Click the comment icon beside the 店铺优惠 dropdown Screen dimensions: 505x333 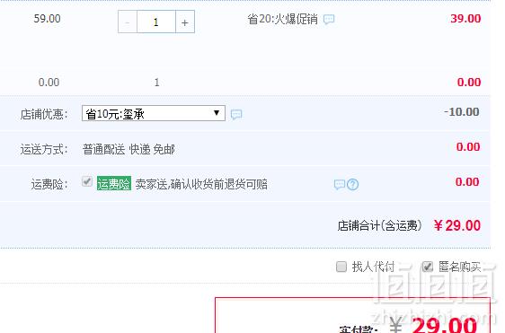click(236, 114)
